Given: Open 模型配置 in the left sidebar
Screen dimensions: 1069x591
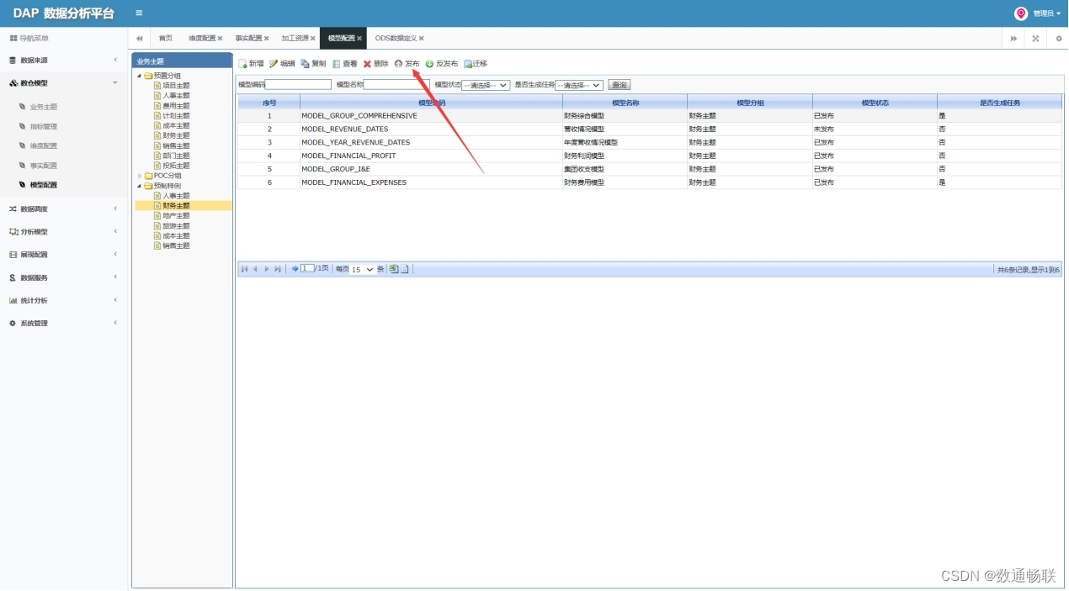Looking at the screenshot, I should [44, 185].
